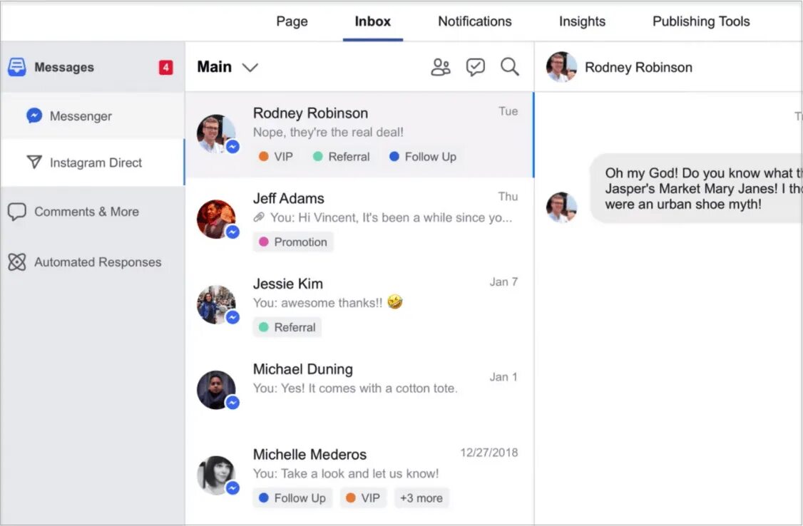Click the Promotion label on Jeff Adams
The width and height of the screenshot is (803, 526).
pyautogui.click(x=293, y=242)
